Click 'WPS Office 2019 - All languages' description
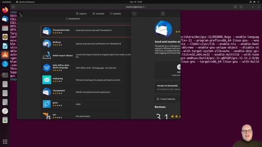This screenshot has height=147, width=262. [96, 68]
